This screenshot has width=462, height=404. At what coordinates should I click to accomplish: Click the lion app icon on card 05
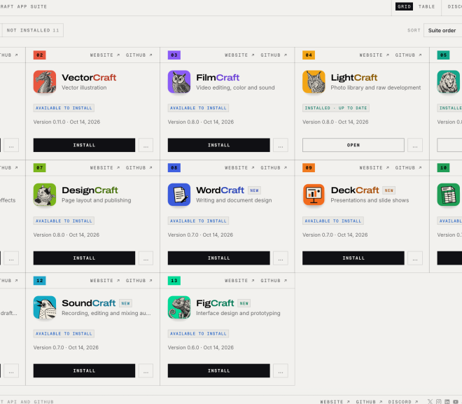448,82
